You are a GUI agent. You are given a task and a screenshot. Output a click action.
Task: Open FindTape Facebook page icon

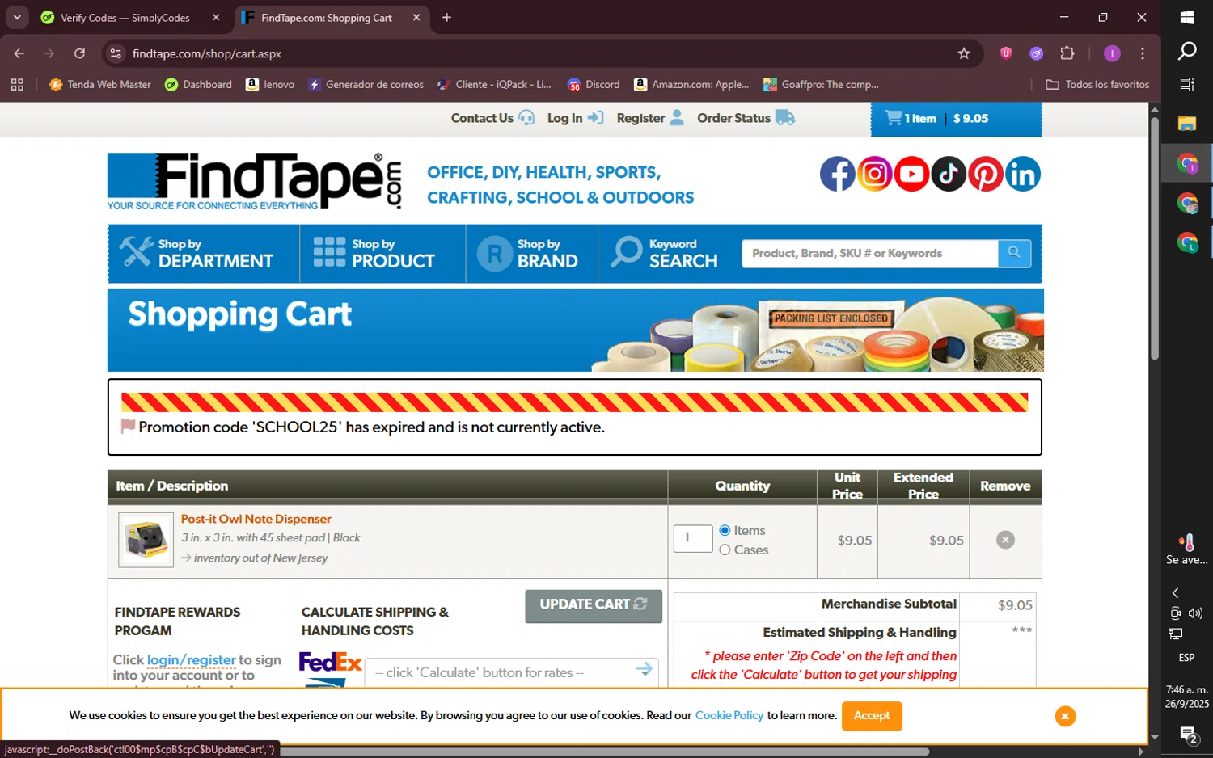(837, 174)
